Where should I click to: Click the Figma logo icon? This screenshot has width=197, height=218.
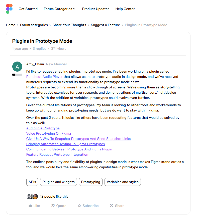tap(9, 9)
